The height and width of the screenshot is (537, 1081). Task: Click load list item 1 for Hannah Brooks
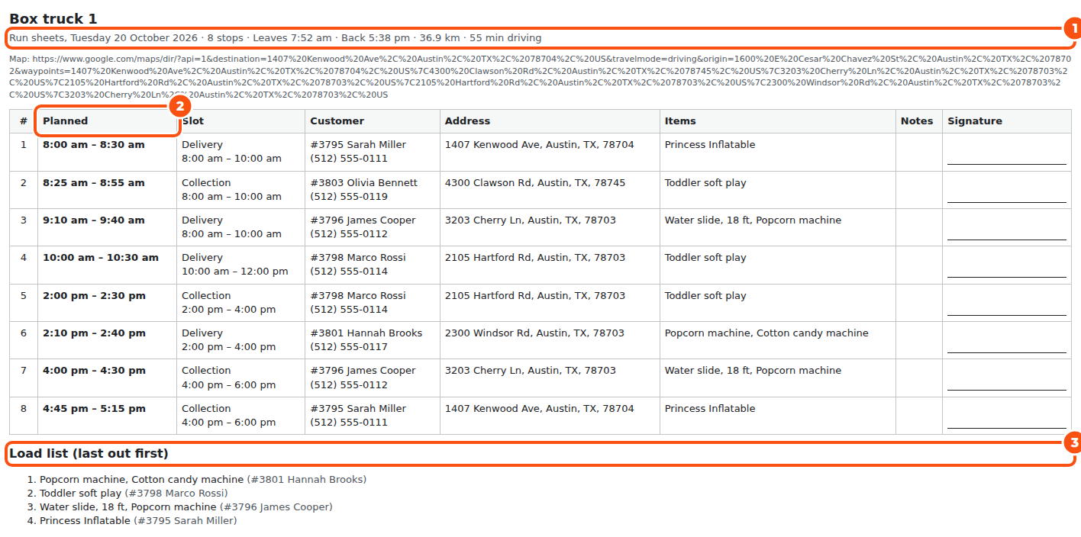(x=203, y=479)
